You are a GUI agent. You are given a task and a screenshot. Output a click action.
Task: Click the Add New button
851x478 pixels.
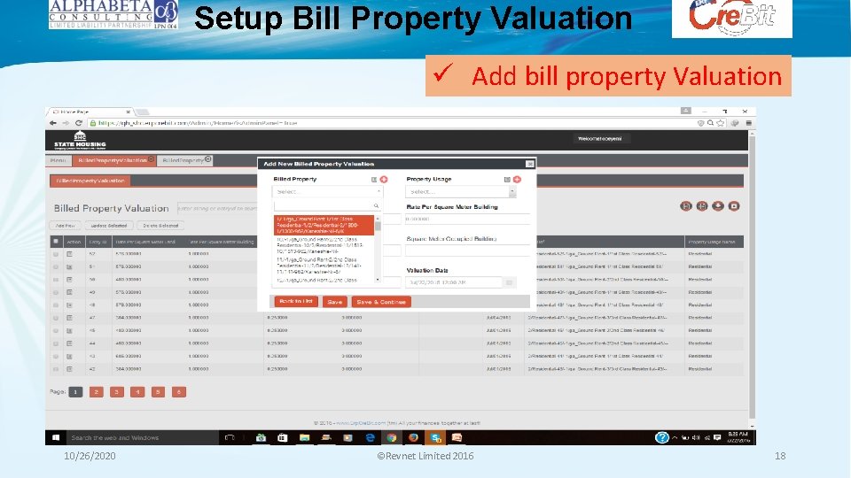click(x=66, y=226)
